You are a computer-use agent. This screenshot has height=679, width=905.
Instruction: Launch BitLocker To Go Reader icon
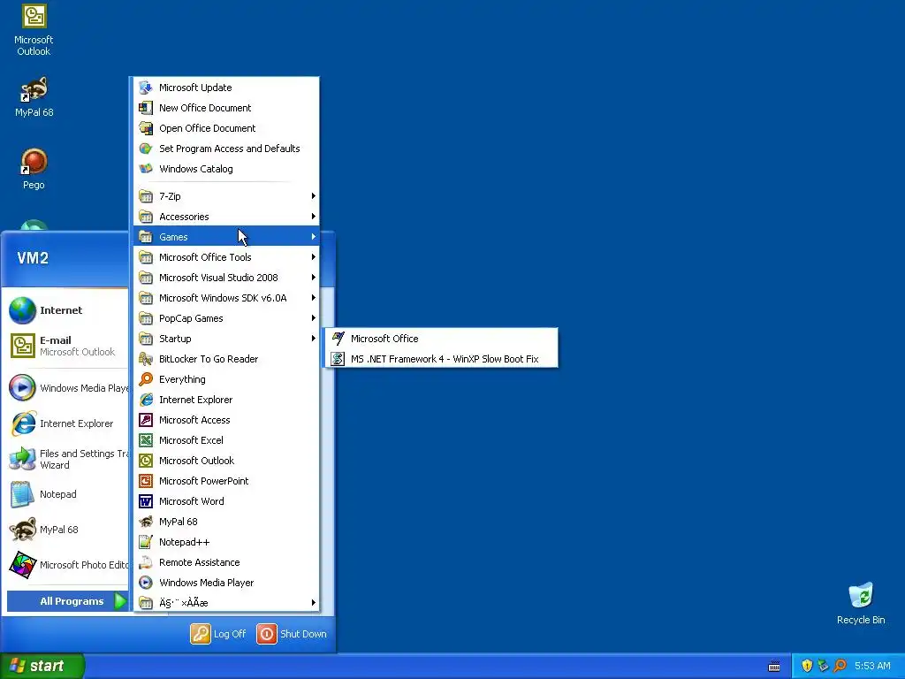coord(146,359)
